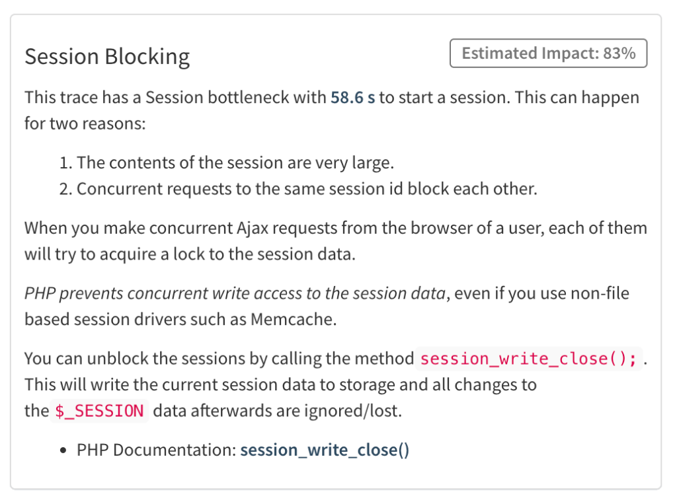Click the italic PHP prevents concurrent write access text

[235, 293]
